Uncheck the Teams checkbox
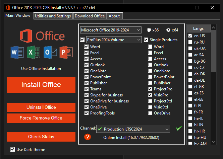Screen dimensions: 223x159 pyautogui.click(x=86, y=89)
